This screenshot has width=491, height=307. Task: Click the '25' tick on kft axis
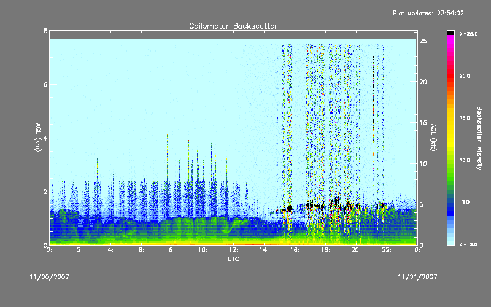(423, 41)
